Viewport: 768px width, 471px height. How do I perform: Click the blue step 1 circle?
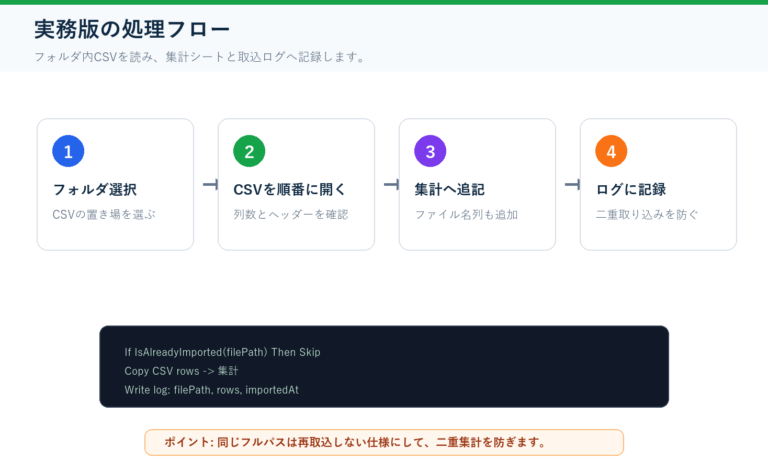(68, 151)
